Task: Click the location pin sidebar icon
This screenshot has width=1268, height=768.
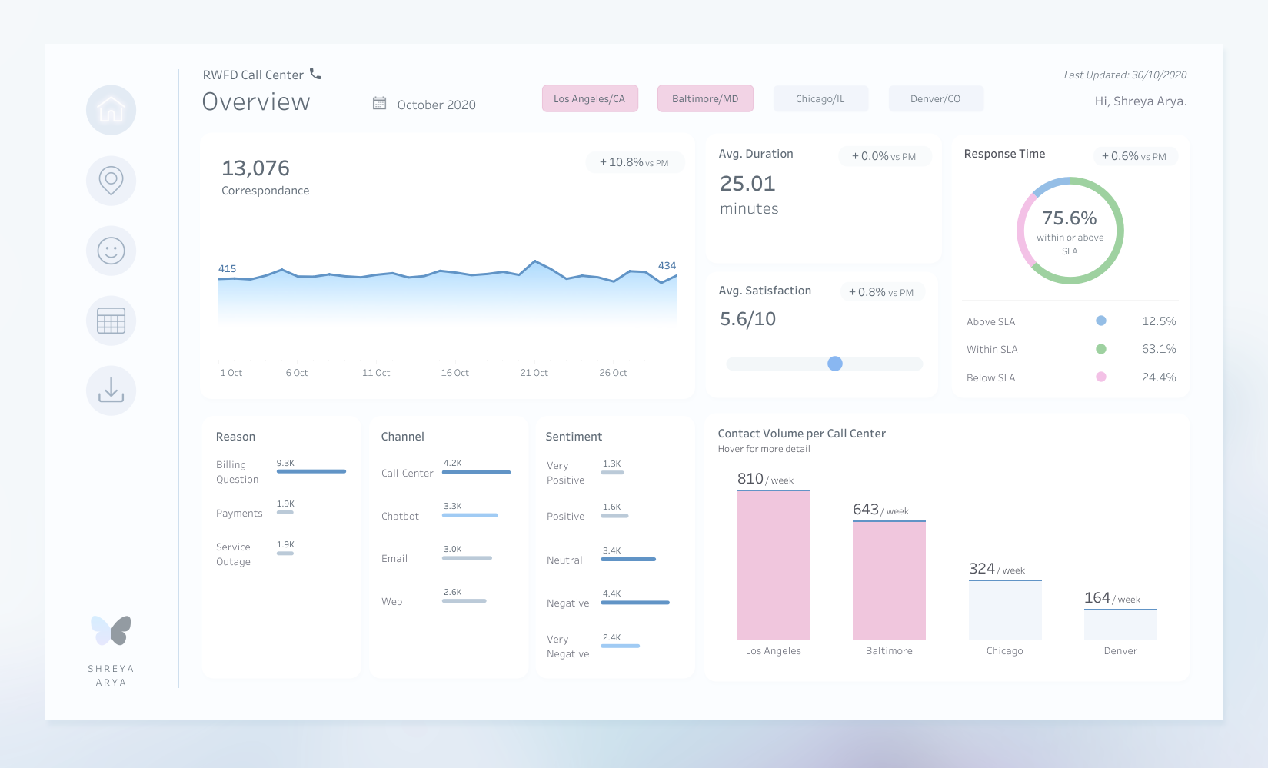Action: [111, 181]
